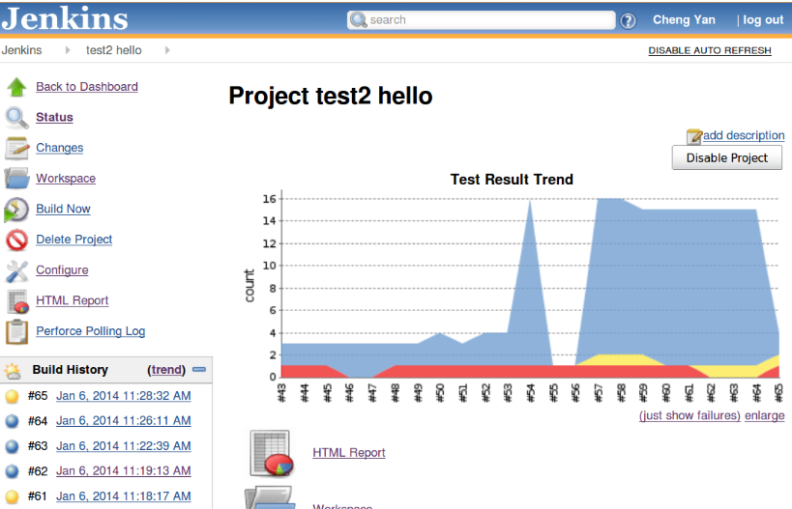The height and width of the screenshot is (509, 792).
Task: Click the Build Now clock icon
Action: pos(16,210)
